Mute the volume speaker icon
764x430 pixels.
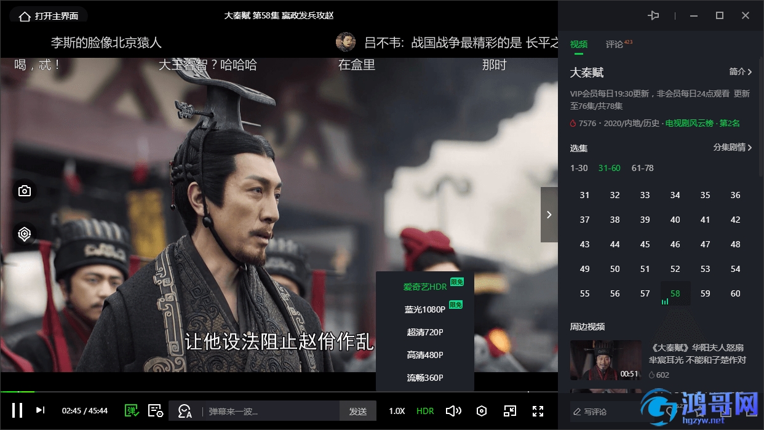pyautogui.click(x=453, y=411)
